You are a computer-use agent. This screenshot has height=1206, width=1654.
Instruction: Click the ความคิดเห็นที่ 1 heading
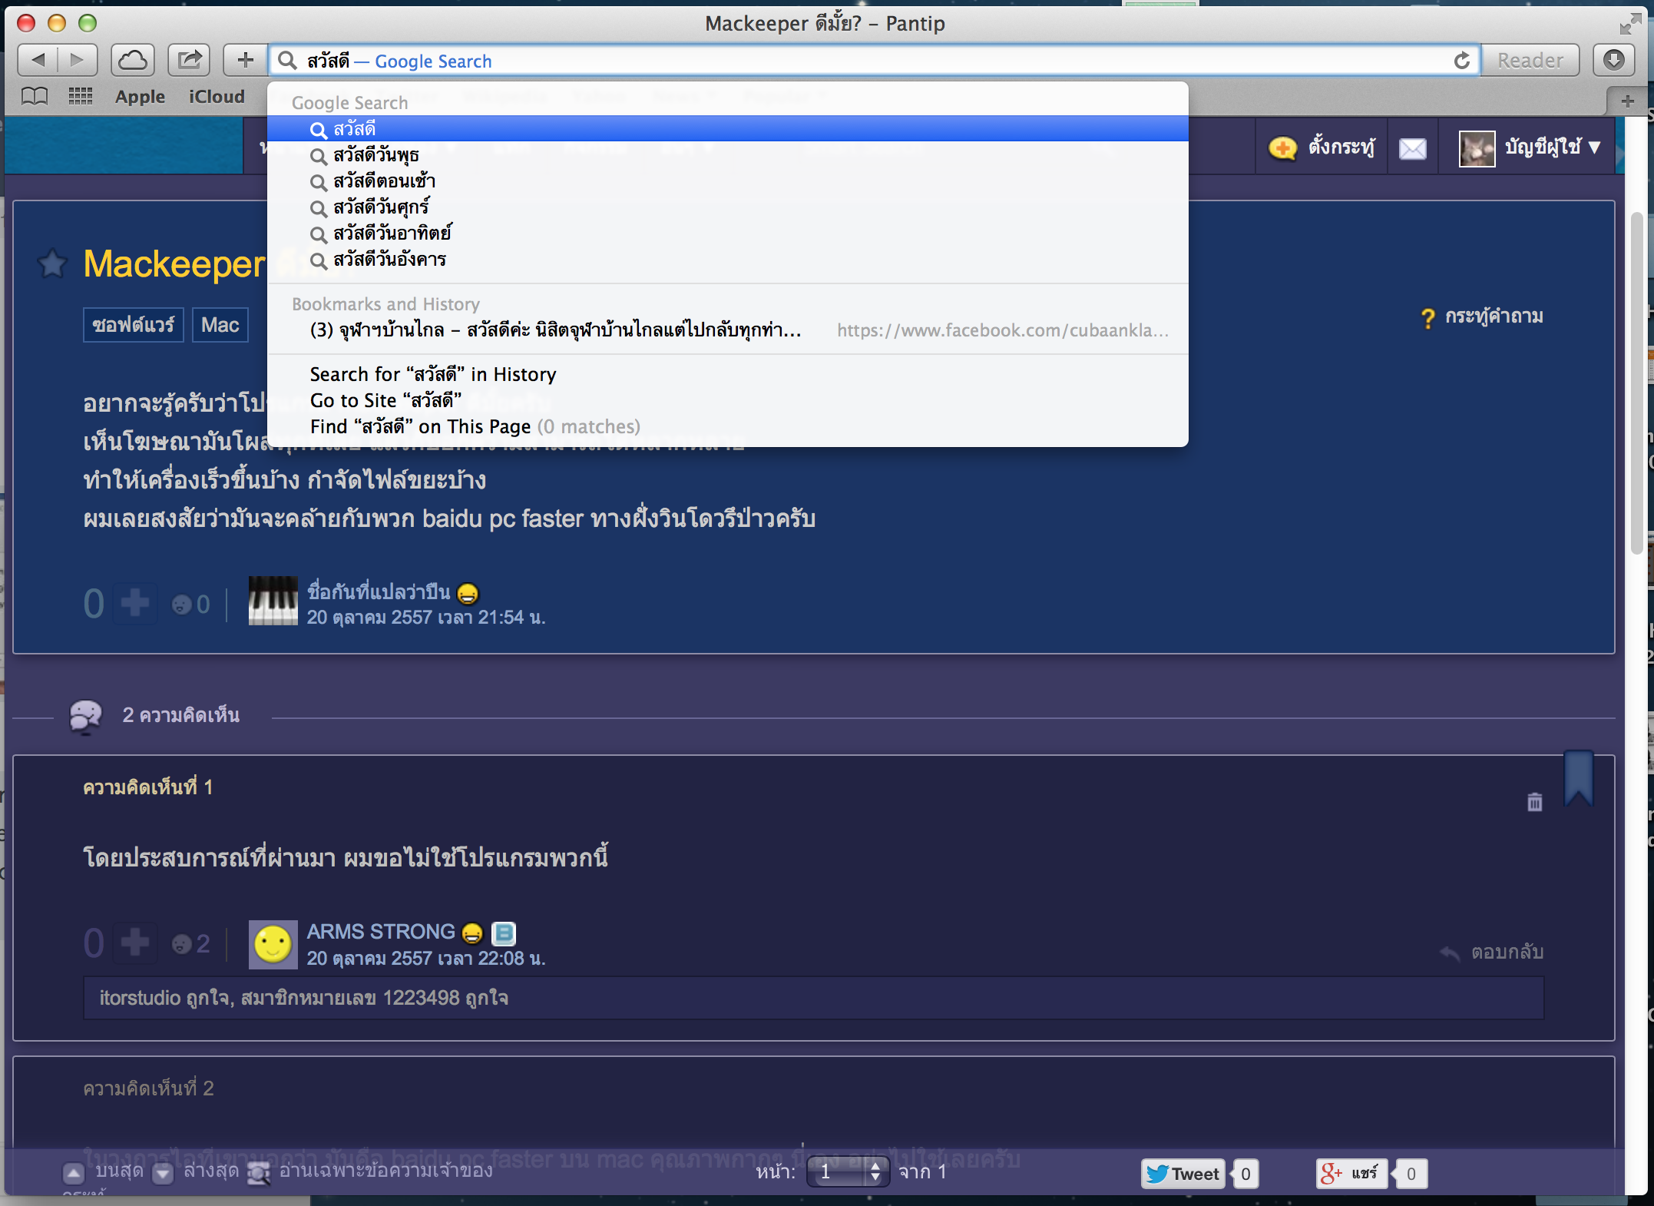(148, 787)
